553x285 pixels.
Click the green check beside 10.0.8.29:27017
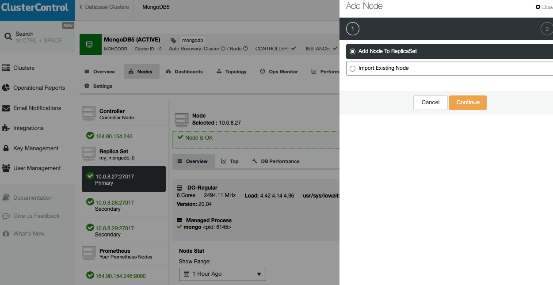tap(90, 228)
